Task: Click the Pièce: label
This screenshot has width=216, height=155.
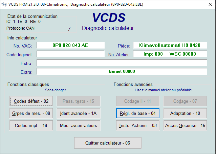Action: [124, 46]
